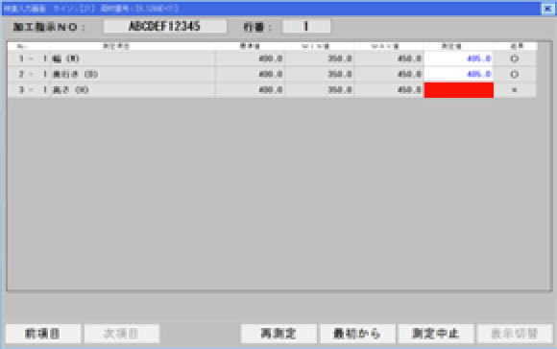
Task: Select the 高さ (H) row name
Action: (71, 90)
